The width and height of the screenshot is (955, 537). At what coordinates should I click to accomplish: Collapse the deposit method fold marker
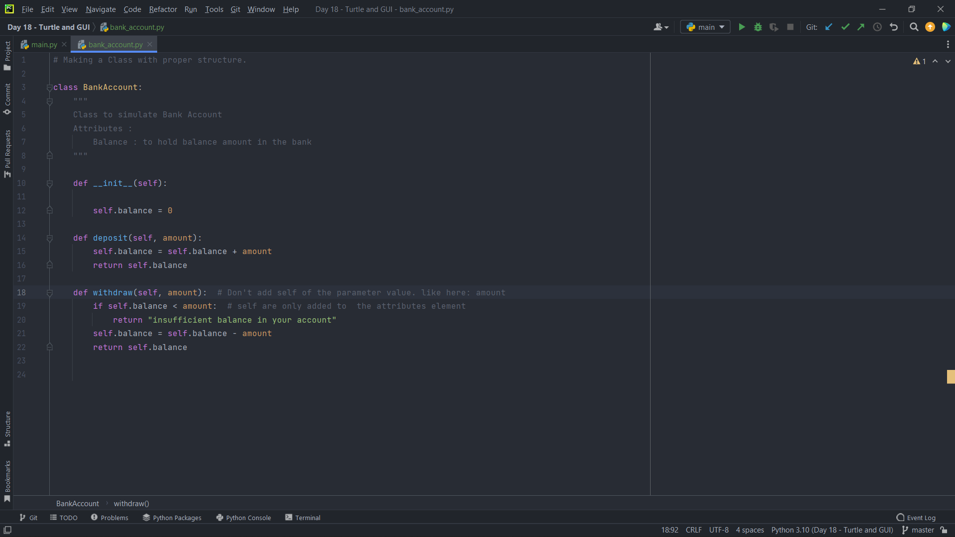50,238
